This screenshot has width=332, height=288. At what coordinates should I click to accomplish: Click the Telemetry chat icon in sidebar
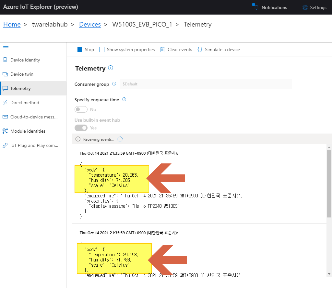pos(5,88)
